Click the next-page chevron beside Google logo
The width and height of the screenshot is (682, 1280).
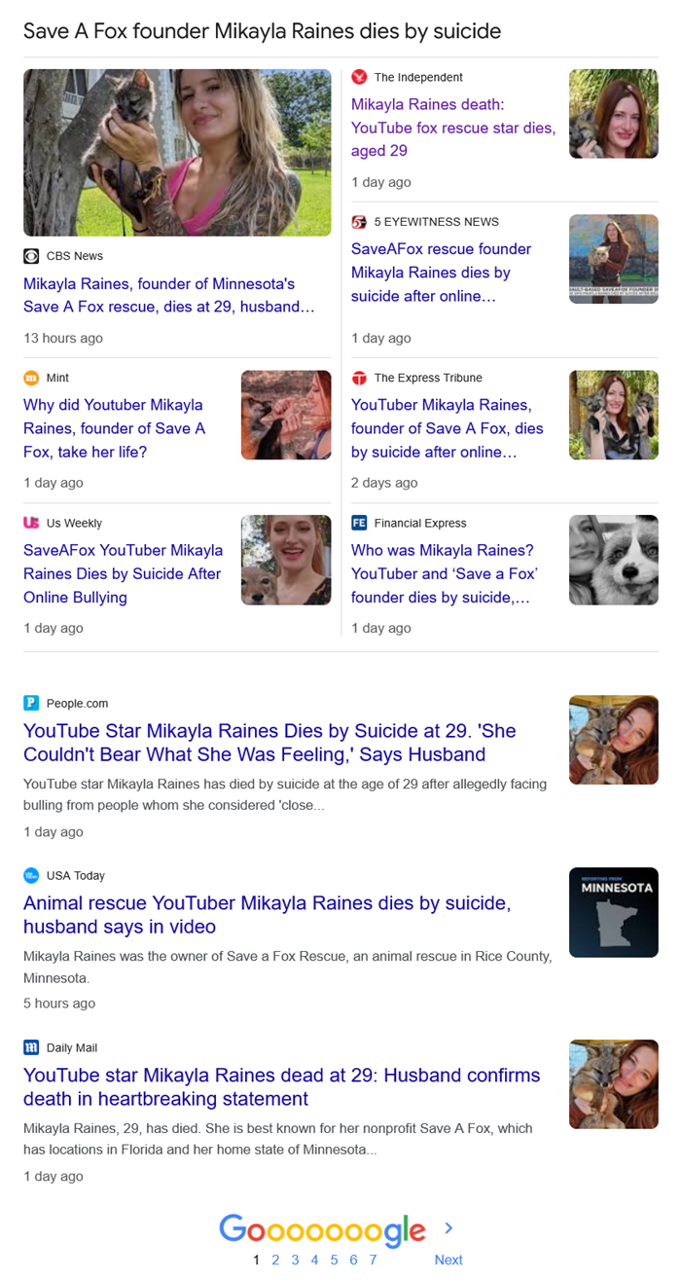(x=449, y=1228)
